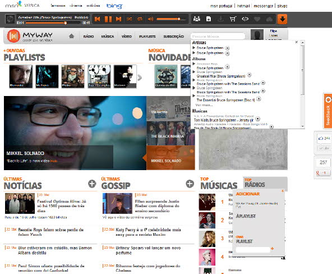Click the cloud icon in player
This screenshot has width=332, height=274.
[269, 19]
